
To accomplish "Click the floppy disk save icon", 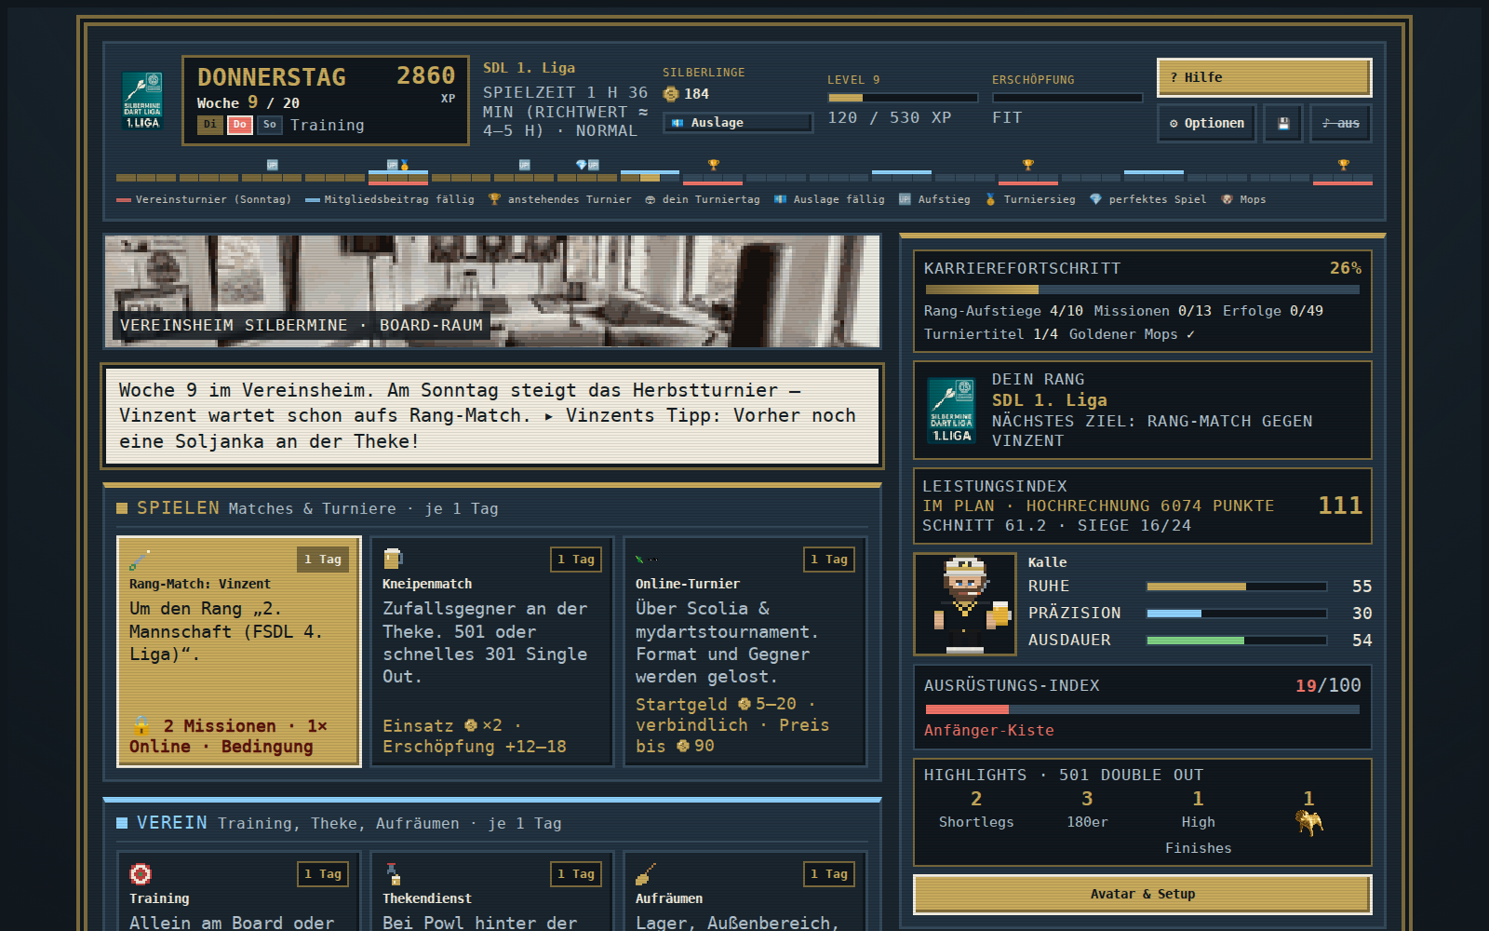I will 1283,123.
